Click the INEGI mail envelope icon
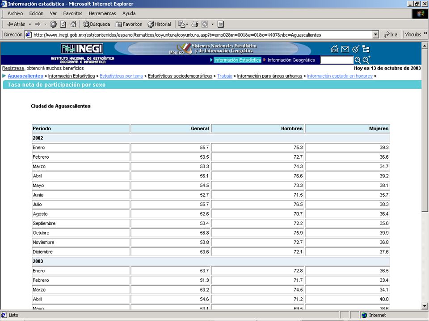429x321 pixels. 345,49
